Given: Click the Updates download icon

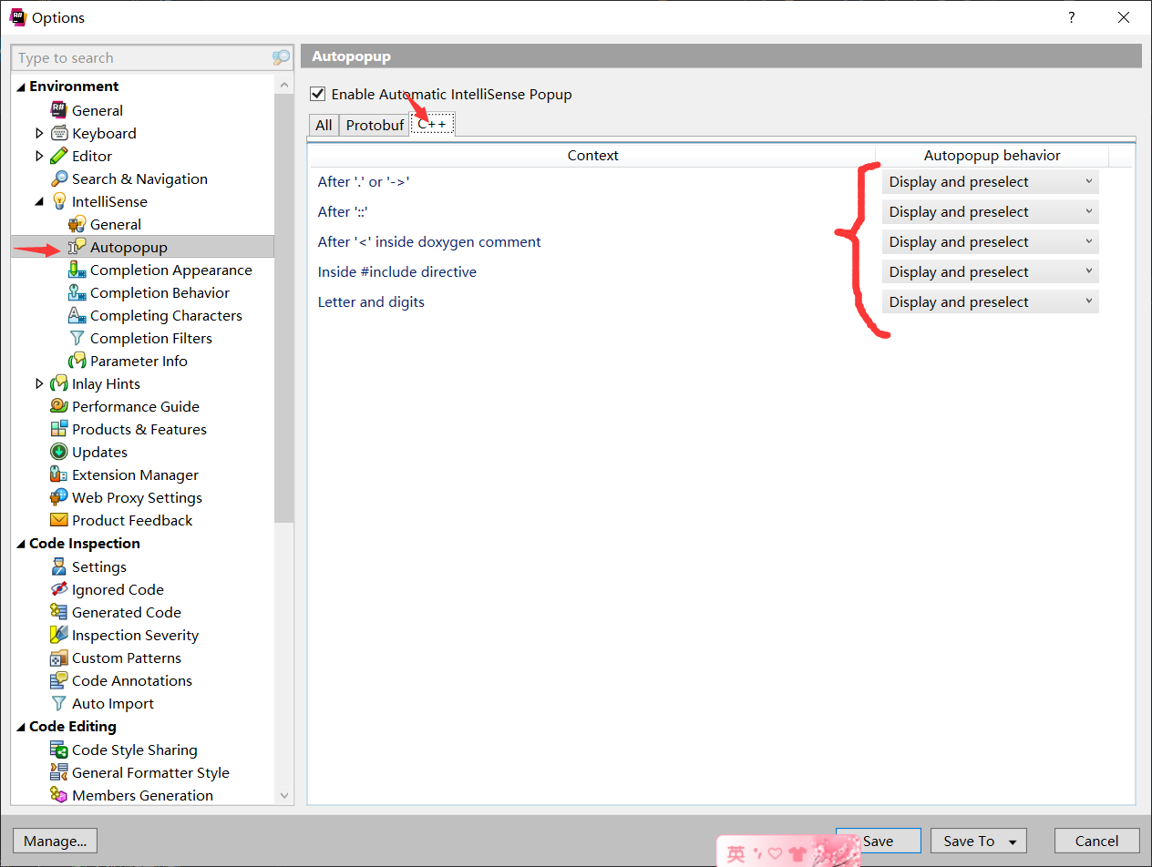Looking at the screenshot, I should point(58,452).
